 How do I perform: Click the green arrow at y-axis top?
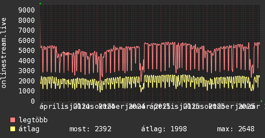40,4
